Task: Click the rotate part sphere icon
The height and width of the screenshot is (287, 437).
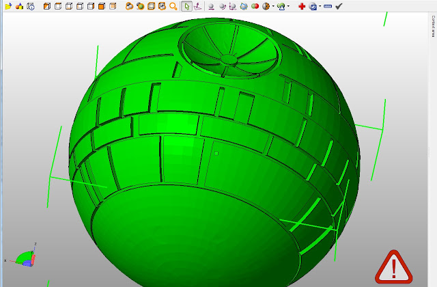Action: point(222,6)
